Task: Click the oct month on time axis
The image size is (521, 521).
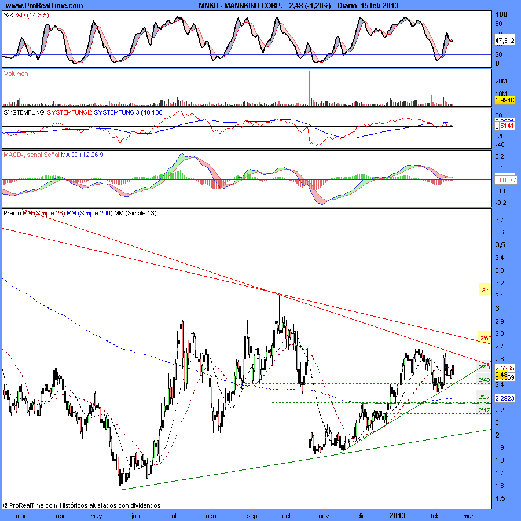Action: pyautogui.click(x=286, y=516)
